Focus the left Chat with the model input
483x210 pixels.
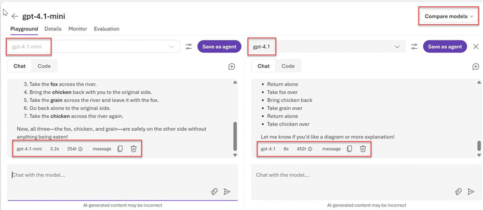tap(123, 183)
